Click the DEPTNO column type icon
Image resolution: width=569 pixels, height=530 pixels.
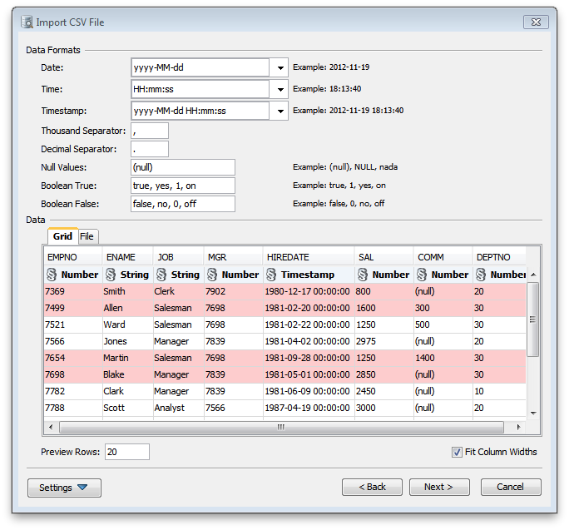[479, 275]
